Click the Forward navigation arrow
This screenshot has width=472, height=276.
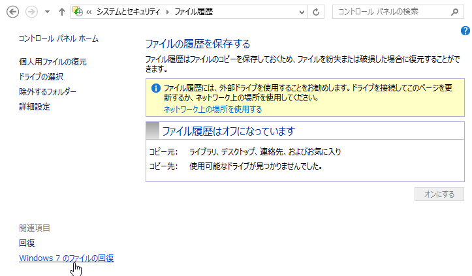tap(32, 12)
